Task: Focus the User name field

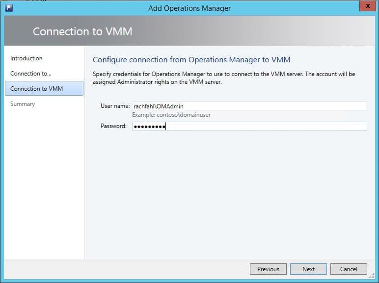Action: click(249, 106)
